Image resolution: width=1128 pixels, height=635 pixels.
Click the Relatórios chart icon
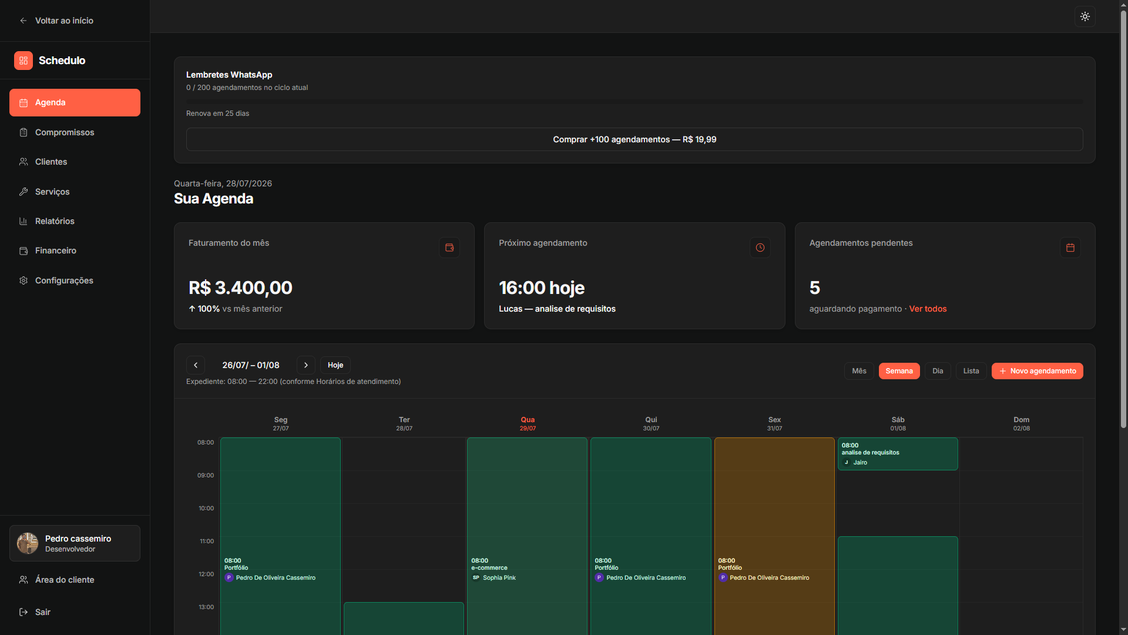click(23, 221)
